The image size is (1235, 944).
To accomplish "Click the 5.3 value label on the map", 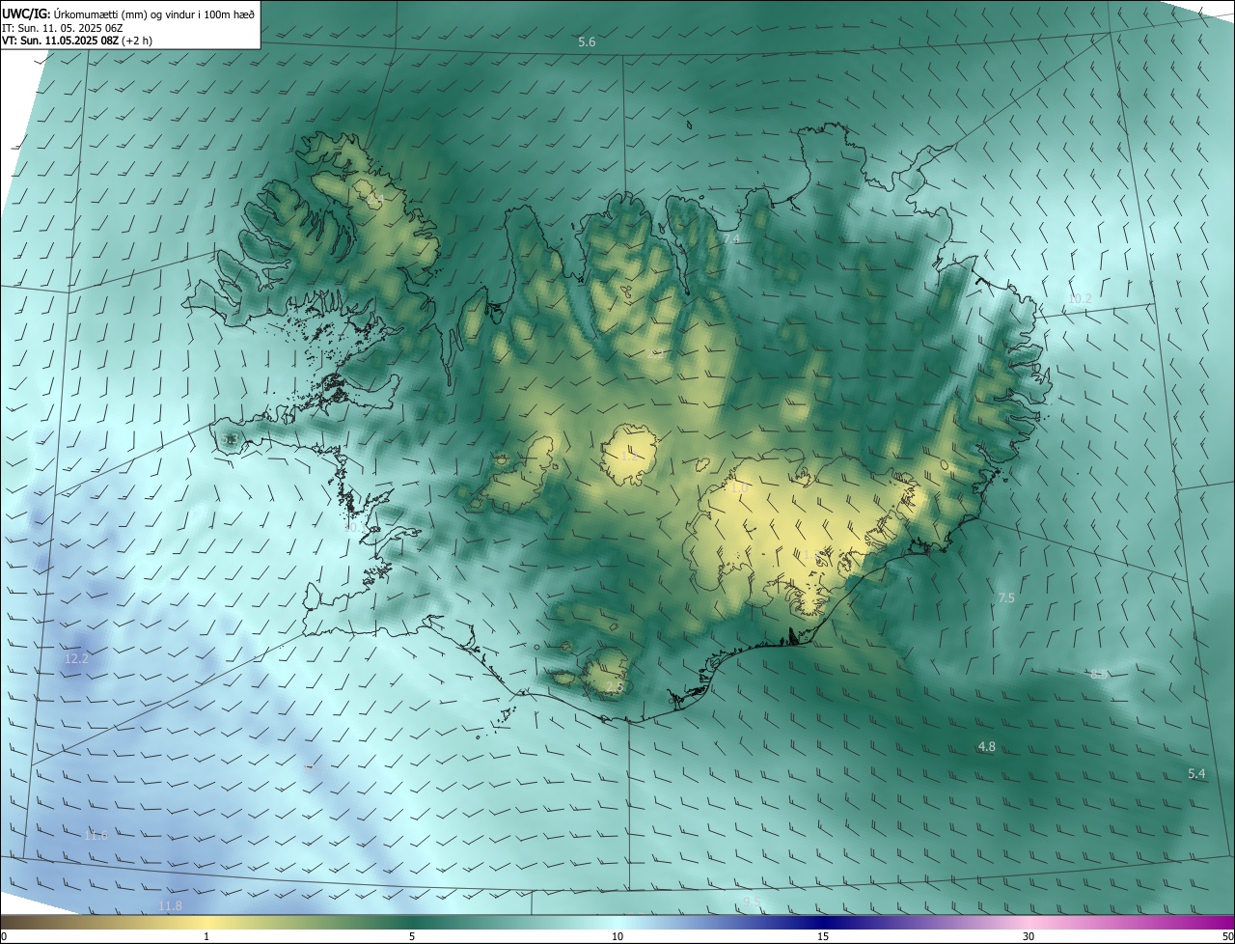I will coord(230,440).
